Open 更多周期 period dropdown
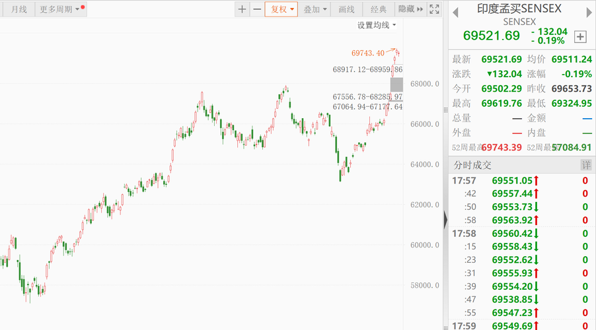 [59, 9]
